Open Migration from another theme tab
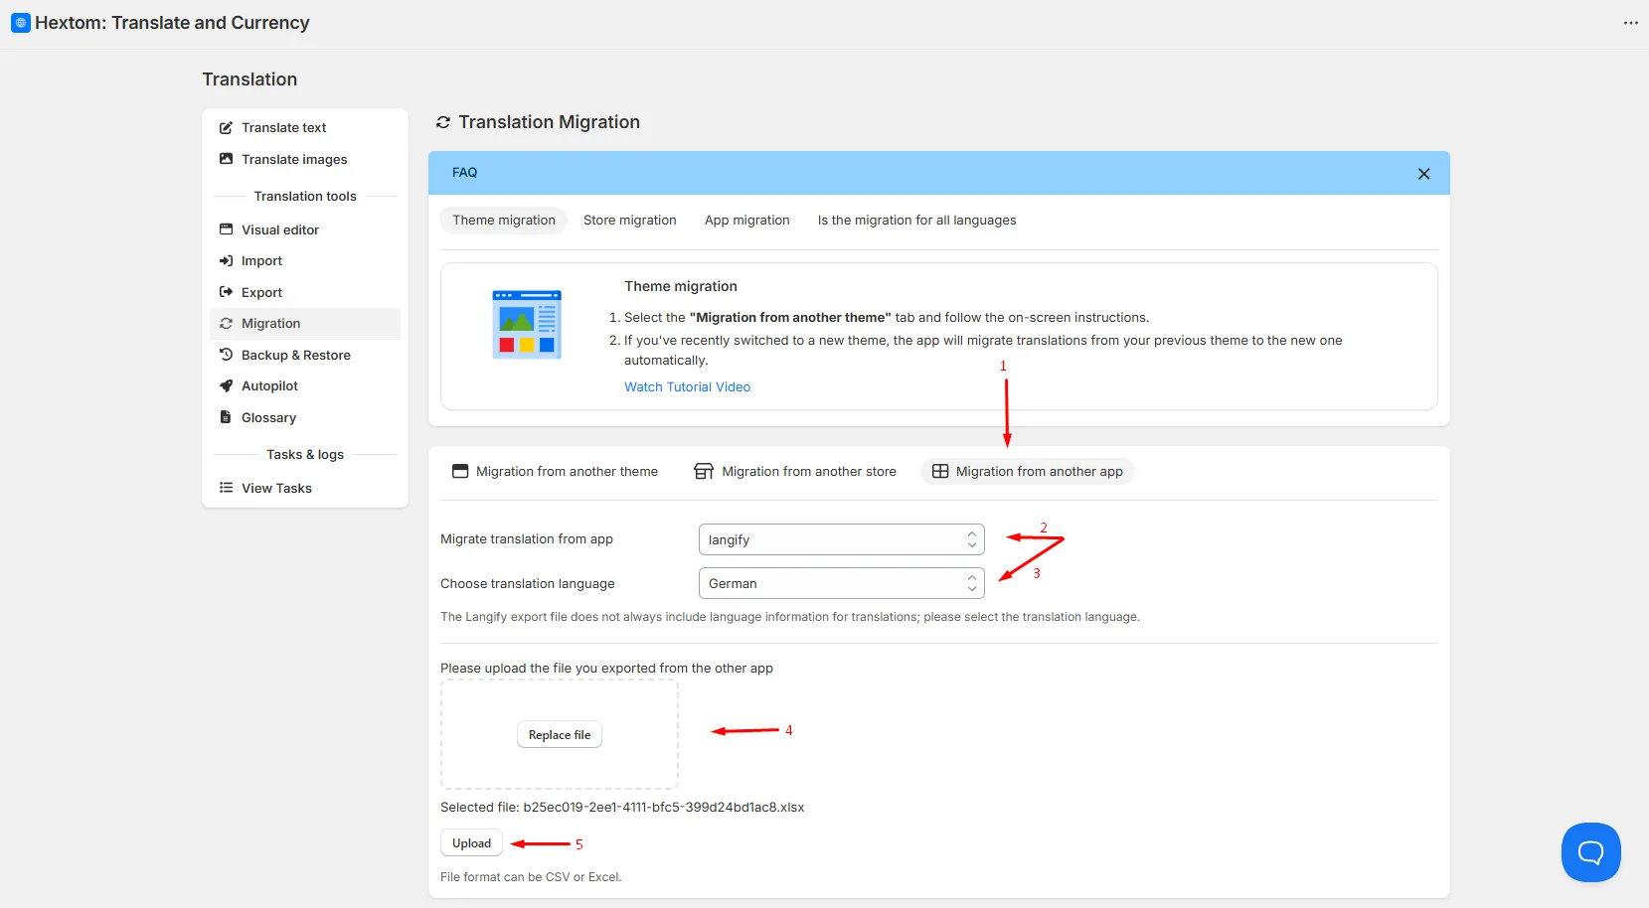This screenshot has height=908, width=1649. point(555,472)
